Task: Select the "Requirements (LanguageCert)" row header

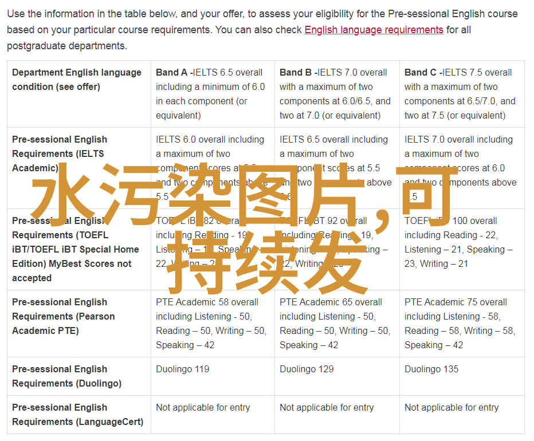Action: [x=79, y=415]
